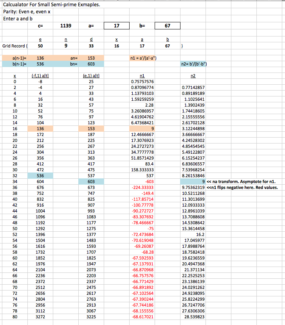Click x value 80 in last row

[x=15, y=317]
